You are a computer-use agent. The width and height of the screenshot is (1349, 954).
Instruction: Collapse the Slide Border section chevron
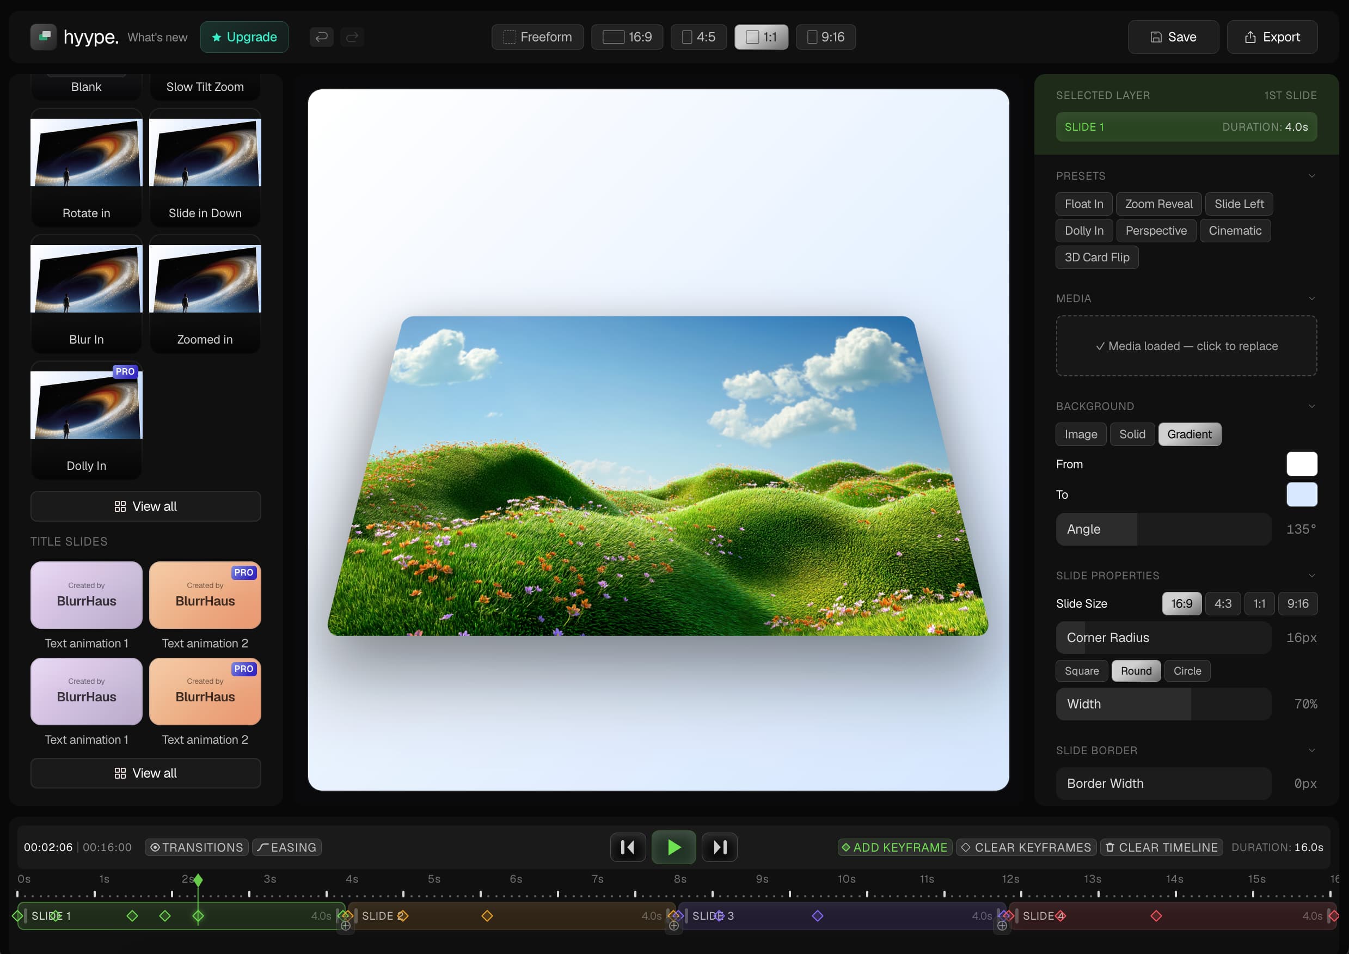(x=1311, y=750)
